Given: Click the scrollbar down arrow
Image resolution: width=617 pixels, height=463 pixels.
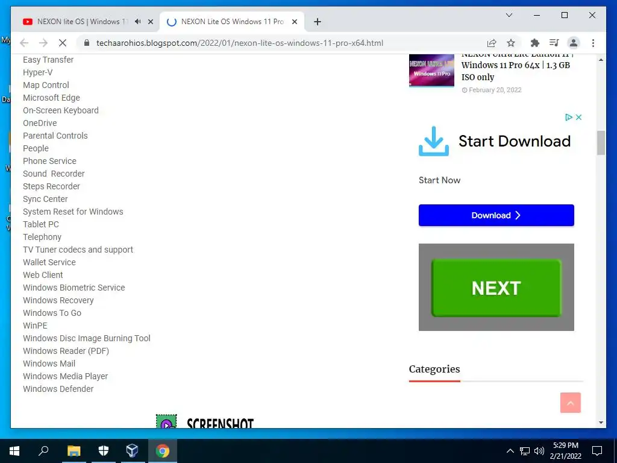Looking at the screenshot, I should pyautogui.click(x=601, y=423).
